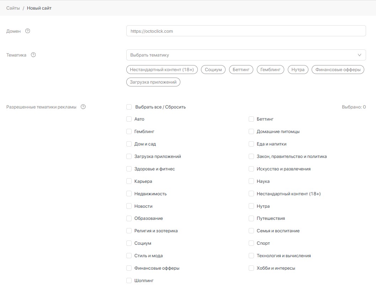Viewport: 376px width, 291px height.
Task: Tick the Технология и вычисления checkbox
Action: pos(251,256)
